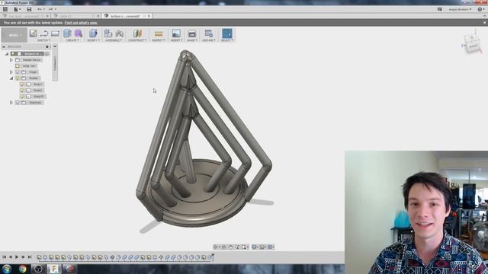Activate the Select tool icon

[227, 33]
